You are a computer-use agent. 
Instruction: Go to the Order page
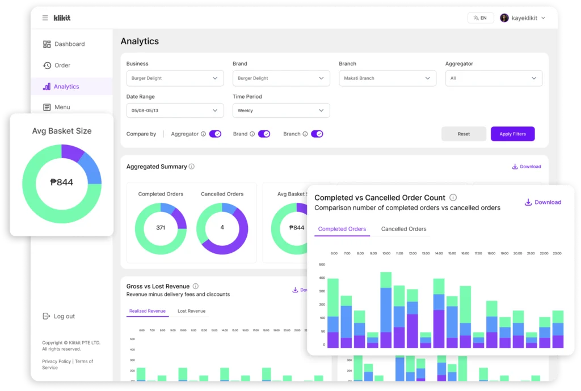coord(71,66)
